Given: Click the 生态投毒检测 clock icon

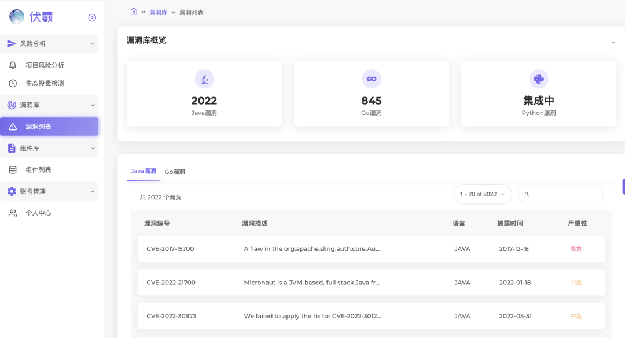Looking at the screenshot, I should click(13, 82).
